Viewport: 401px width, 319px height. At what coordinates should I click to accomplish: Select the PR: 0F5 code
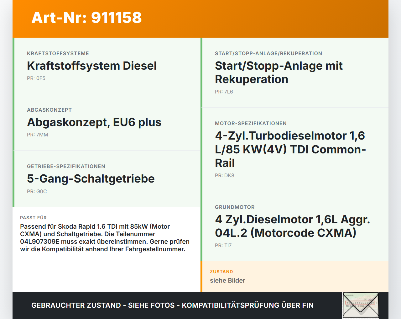[36, 78]
